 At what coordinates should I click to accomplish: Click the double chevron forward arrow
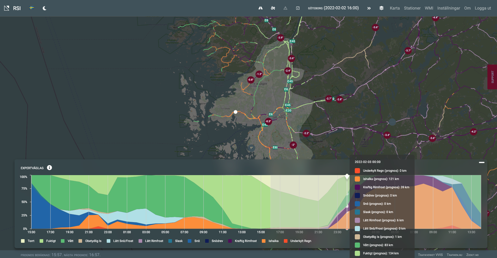[369, 8]
